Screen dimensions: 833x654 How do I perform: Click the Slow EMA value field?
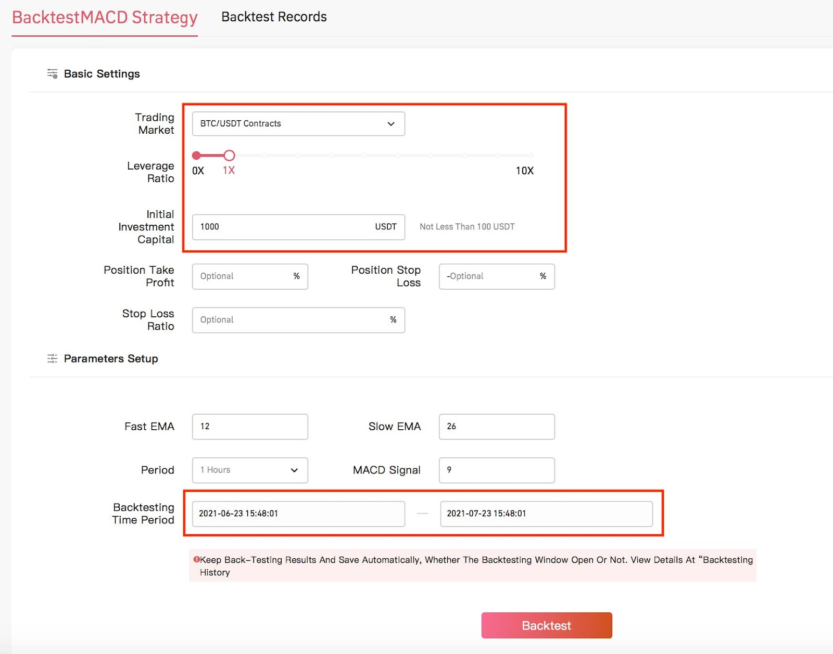[x=497, y=427]
